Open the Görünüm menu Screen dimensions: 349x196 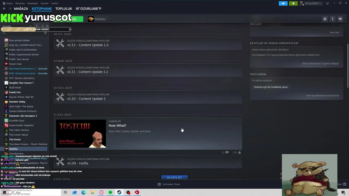(20, 3)
